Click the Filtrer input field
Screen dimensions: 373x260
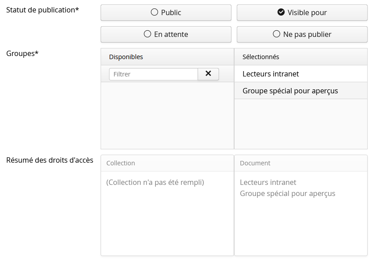point(154,74)
